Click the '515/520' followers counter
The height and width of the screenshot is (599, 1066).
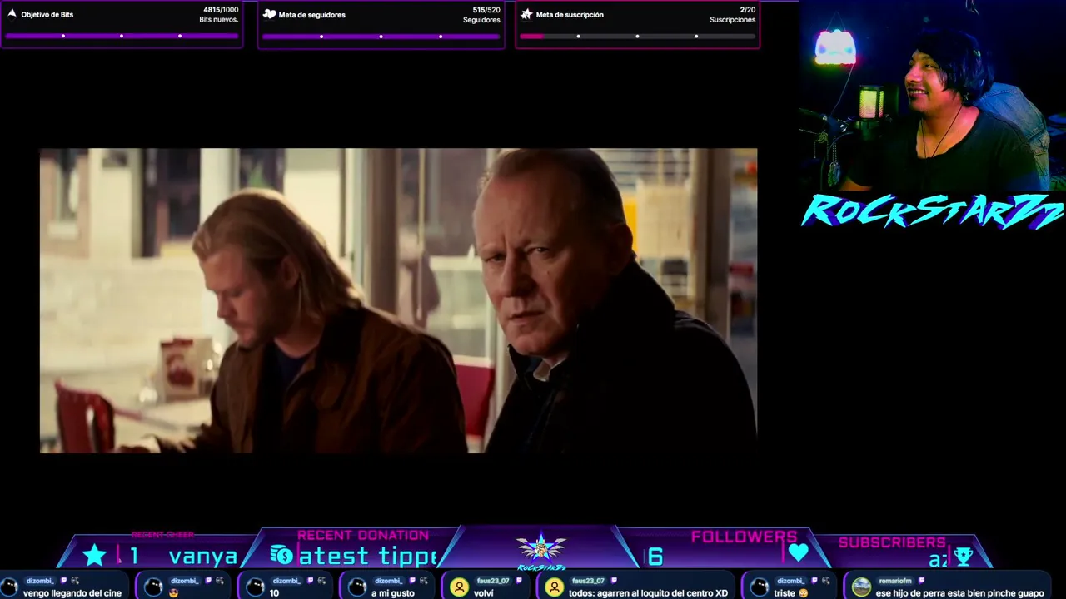[486, 10]
